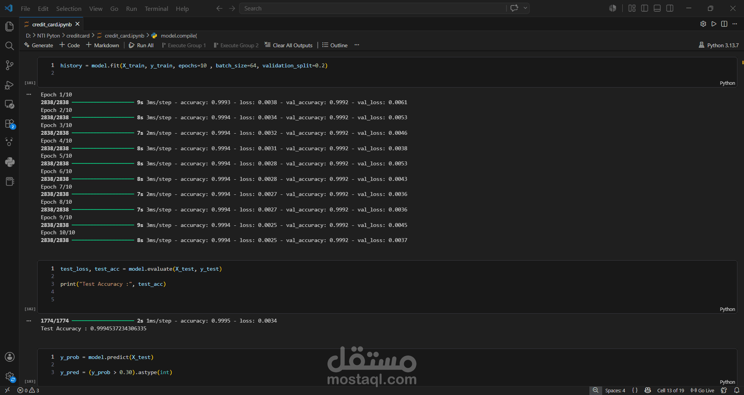Select the Python 3.13.7 kernel picker
The width and height of the screenshot is (744, 395).
point(719,45)
